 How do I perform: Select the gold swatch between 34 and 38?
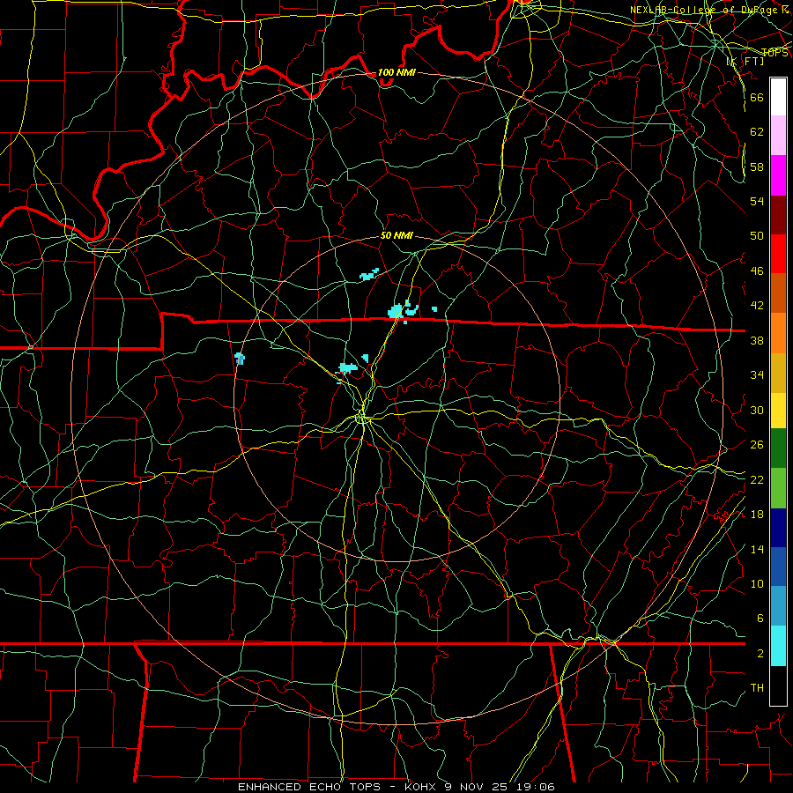coord(778,373)
